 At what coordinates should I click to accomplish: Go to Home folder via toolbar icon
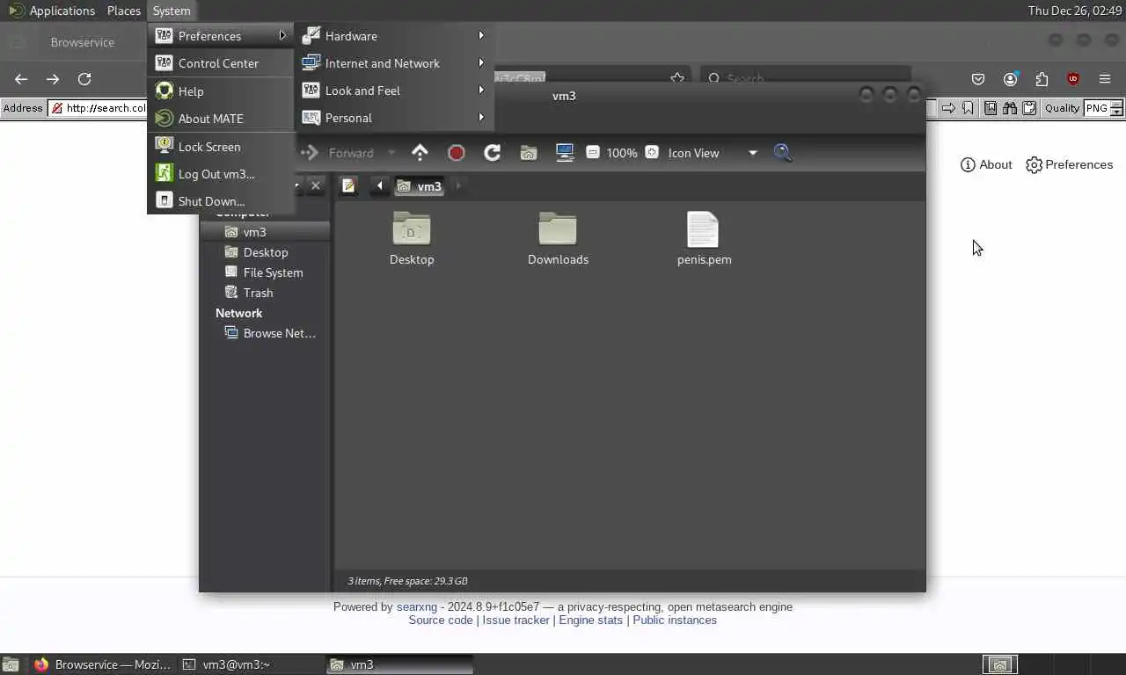point(528,153)
